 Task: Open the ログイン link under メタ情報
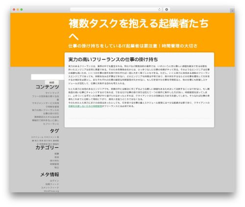pyautogui.click(x=54, y=181)
